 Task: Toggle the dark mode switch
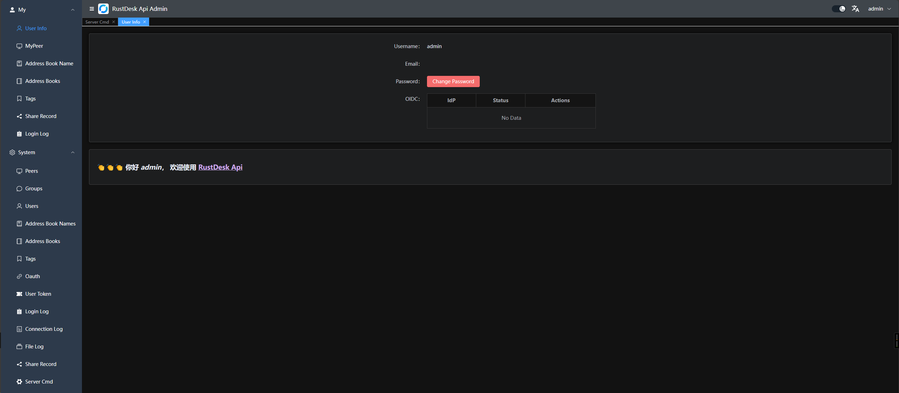coord(838,8)
